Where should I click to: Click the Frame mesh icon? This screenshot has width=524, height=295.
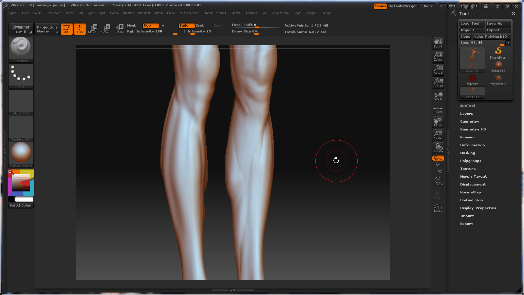point(438,181)
